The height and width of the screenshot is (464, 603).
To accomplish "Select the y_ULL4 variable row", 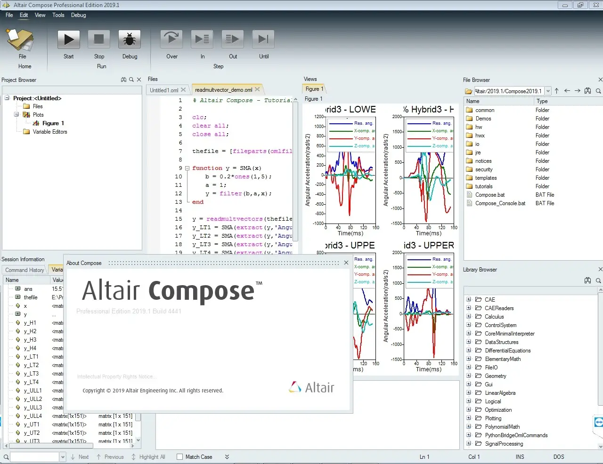I will pyautogui.click(x=71, y=416).
